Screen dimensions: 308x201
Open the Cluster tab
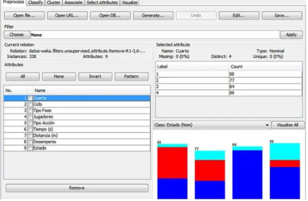pyautogui.click(x=54, y=3)
